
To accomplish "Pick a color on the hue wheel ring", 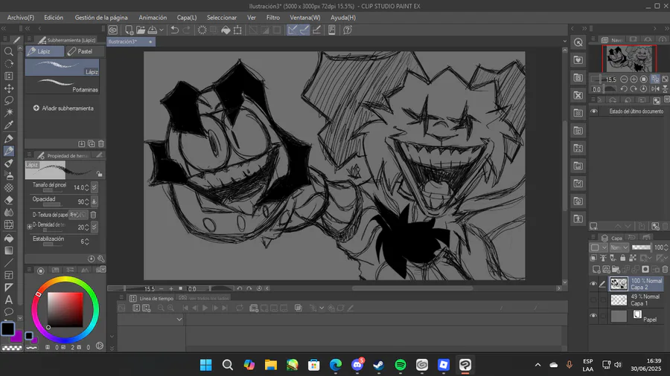I will (65, 279).
